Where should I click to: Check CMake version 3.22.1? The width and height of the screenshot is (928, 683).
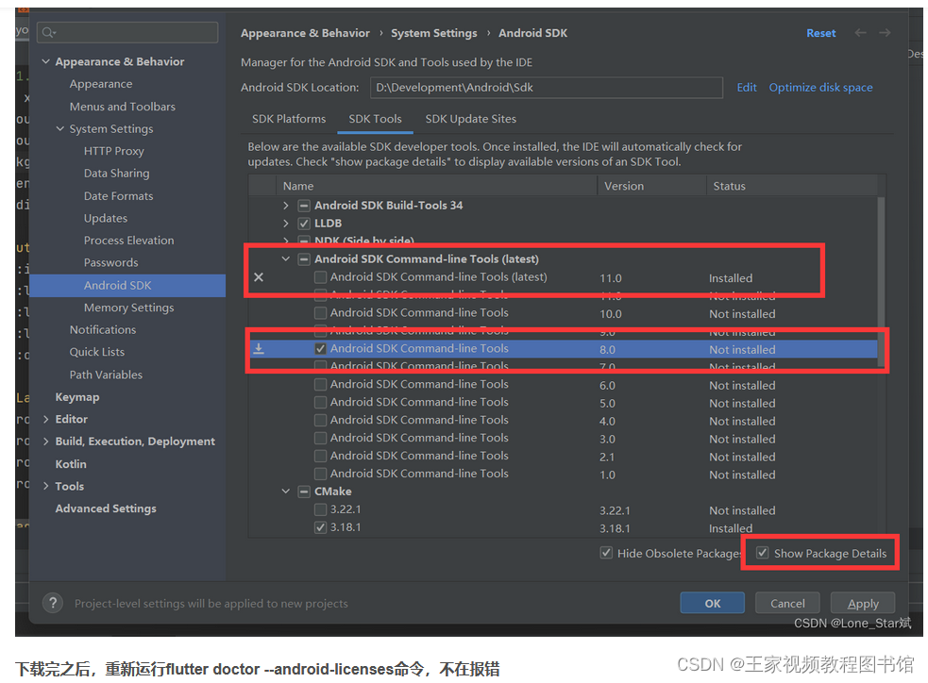pos(321,509)
